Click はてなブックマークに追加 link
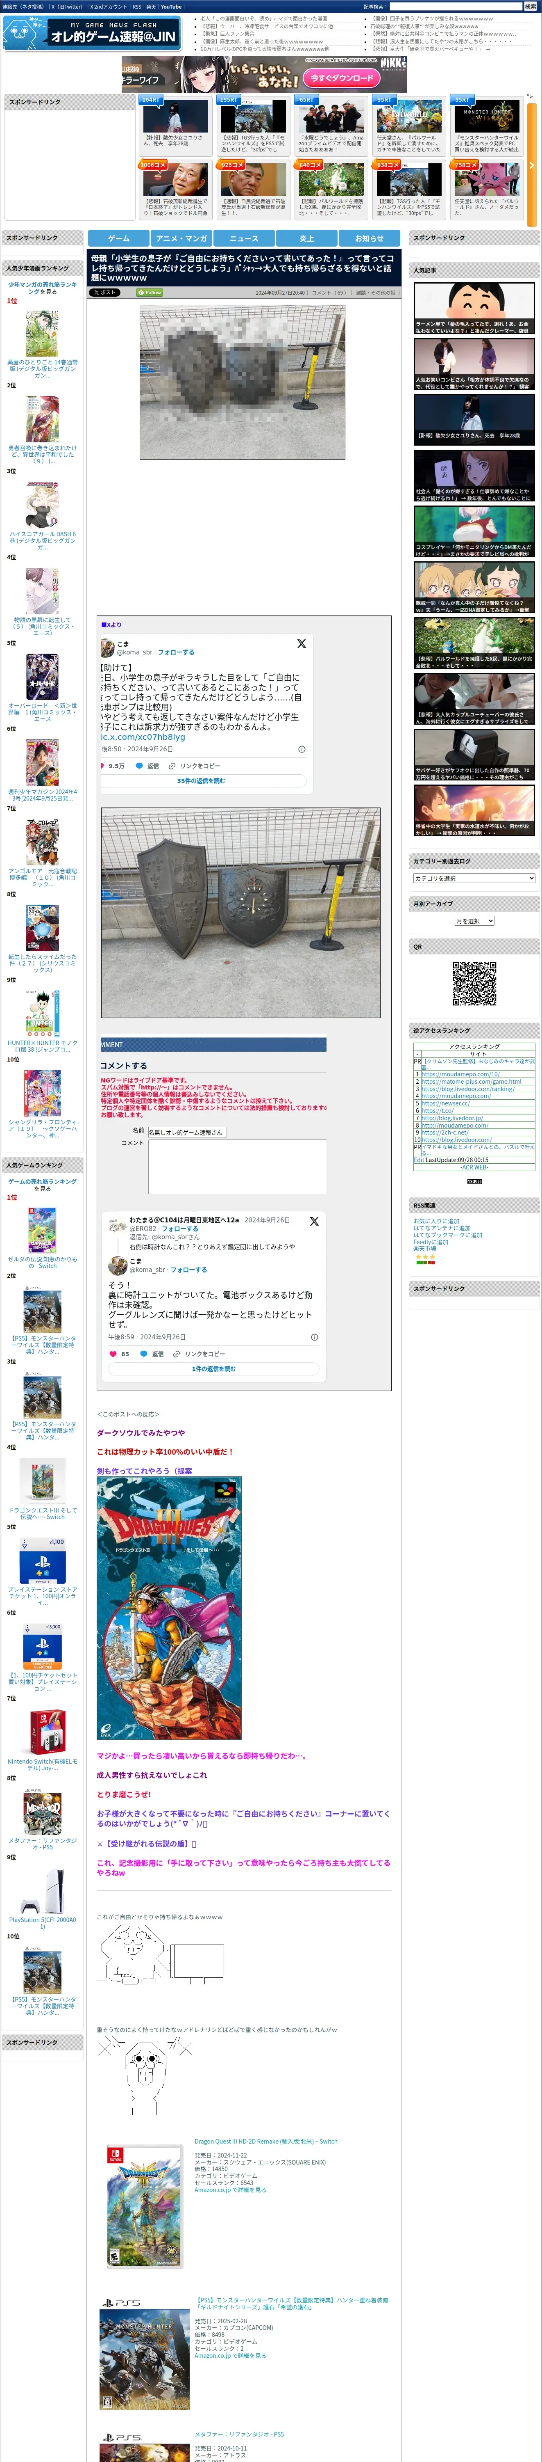This screenshot has height=2462, width=542. pos(447,1235)
